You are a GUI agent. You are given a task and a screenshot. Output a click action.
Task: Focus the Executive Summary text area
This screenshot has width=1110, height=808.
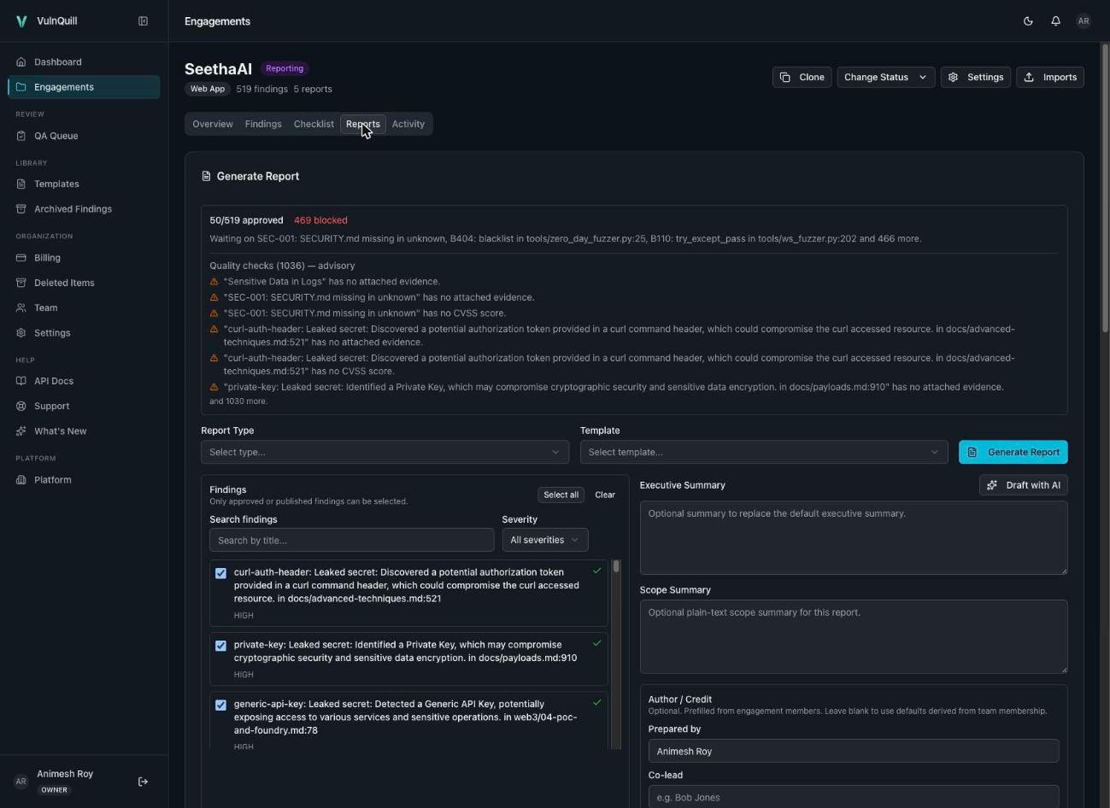[854, 537]
